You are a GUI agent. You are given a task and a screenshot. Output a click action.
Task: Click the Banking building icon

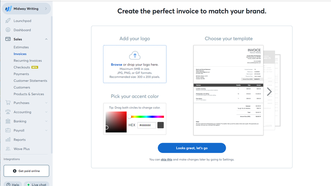tap(8, 121)
